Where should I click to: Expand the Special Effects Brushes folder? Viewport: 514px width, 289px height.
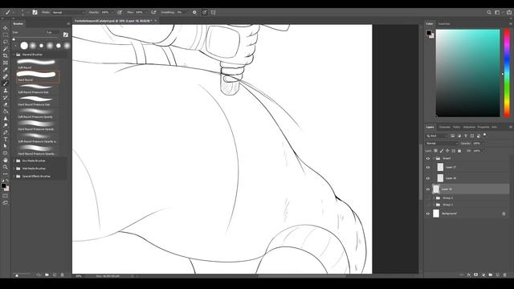14,177
